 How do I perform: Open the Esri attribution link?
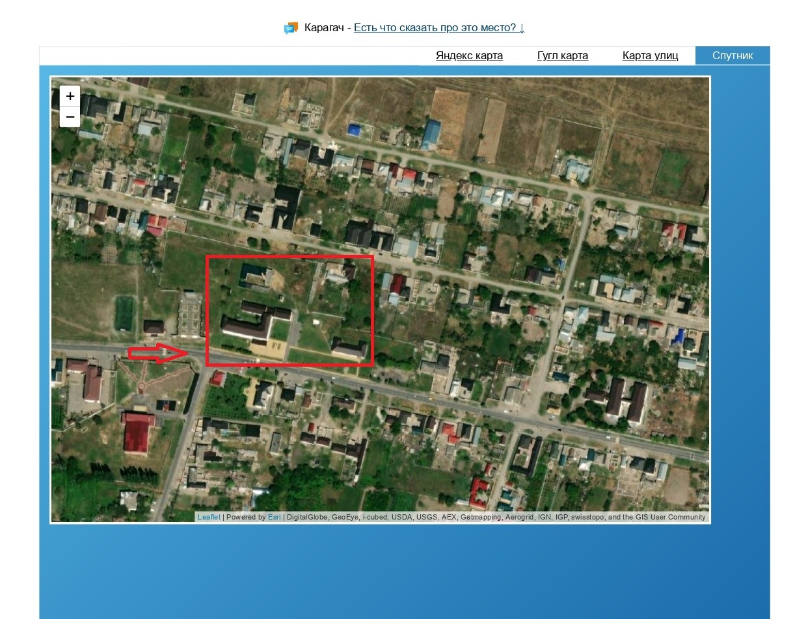point(275,517)
